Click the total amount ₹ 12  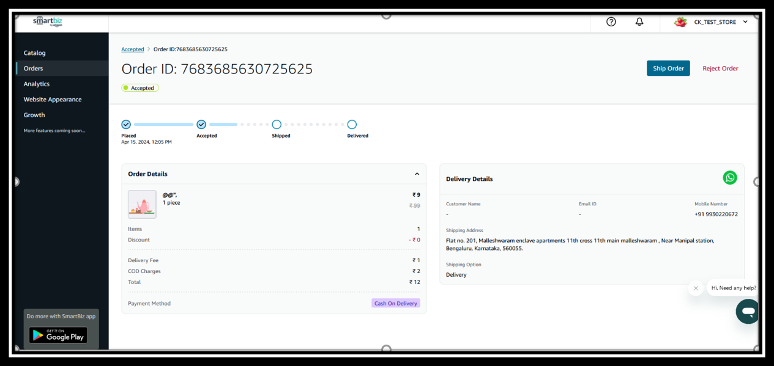click(415, 282)
